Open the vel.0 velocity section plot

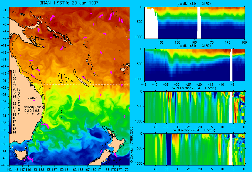pyautogui.click(x=194, y=149)
